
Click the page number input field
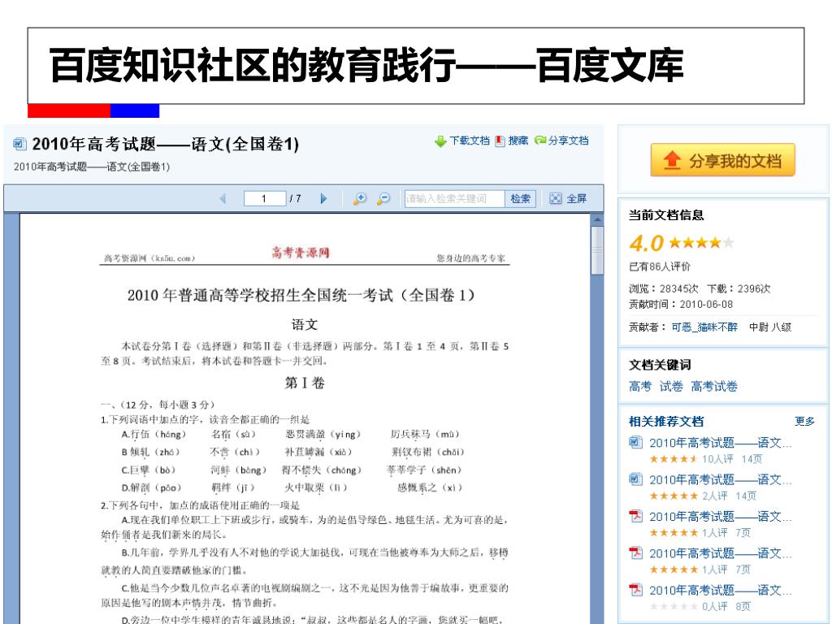pos(265,198)
